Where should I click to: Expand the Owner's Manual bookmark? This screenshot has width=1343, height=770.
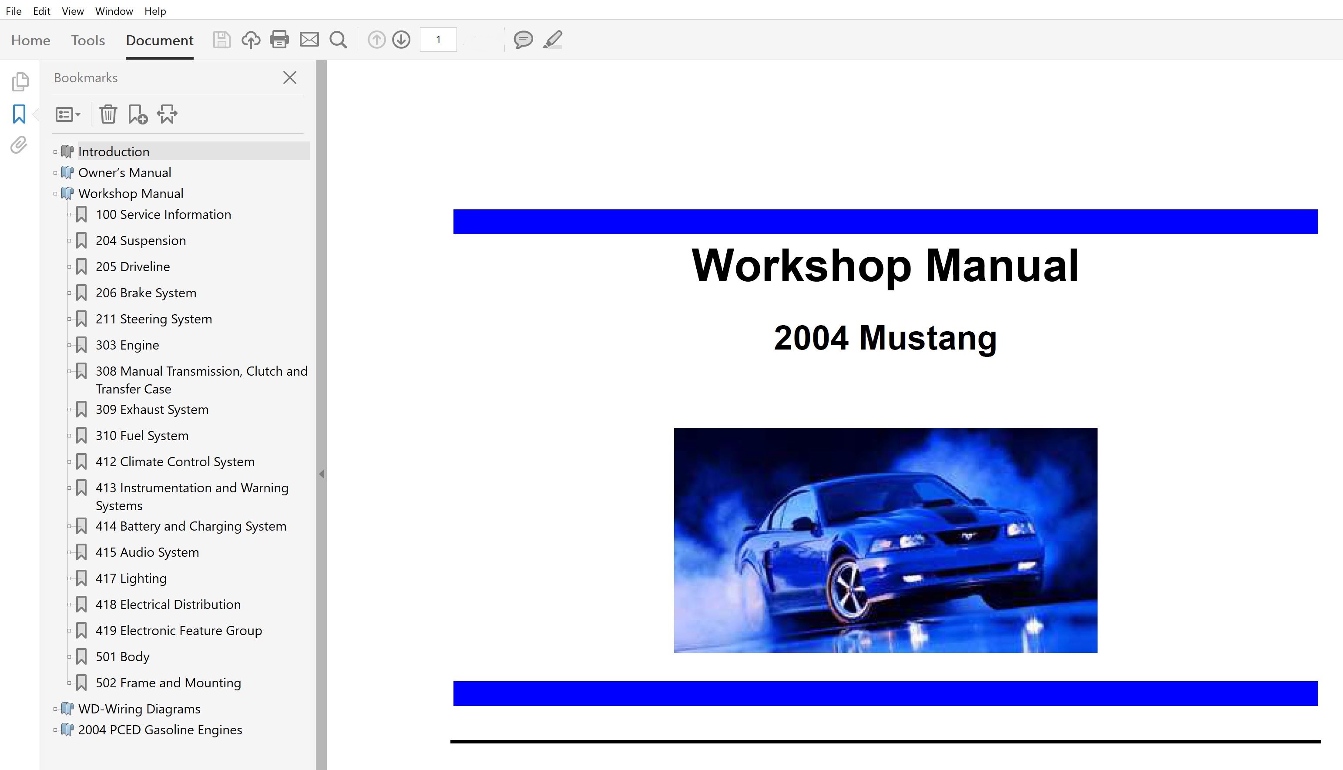tap(56, 173)
